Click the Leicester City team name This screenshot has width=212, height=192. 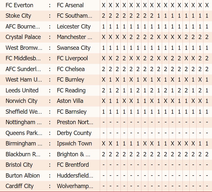coord(74,27)
